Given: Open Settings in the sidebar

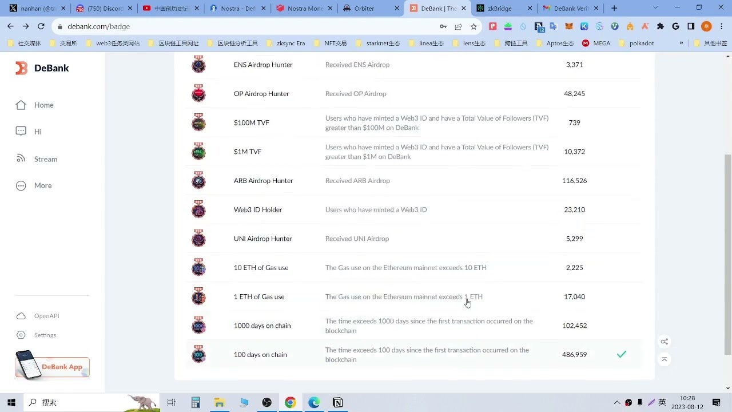Looking at the screenshot, I should [36, 335].
